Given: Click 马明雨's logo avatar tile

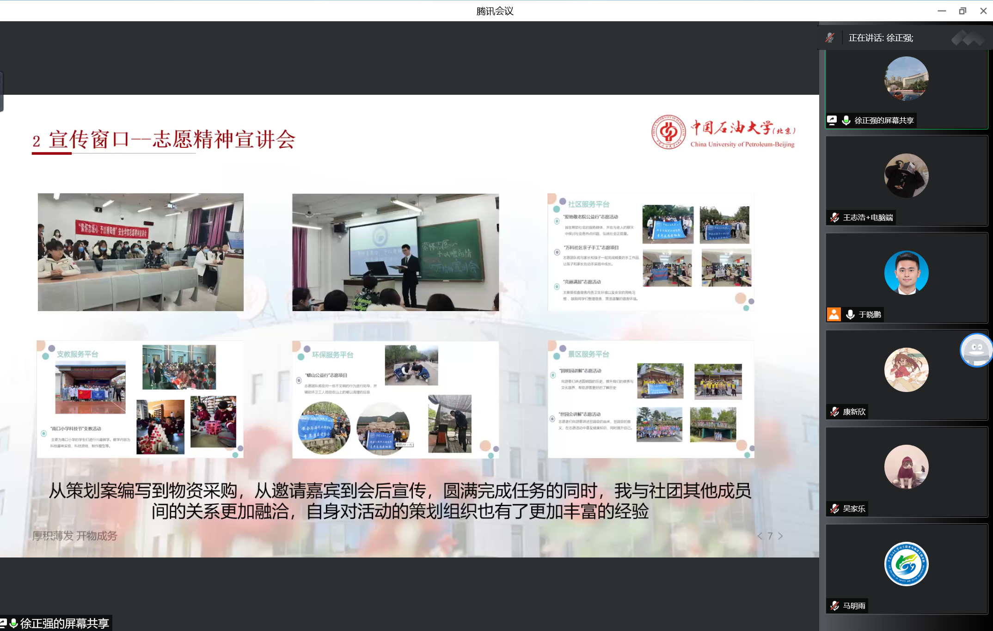Looking at the screenshot, I should point(907,564).
